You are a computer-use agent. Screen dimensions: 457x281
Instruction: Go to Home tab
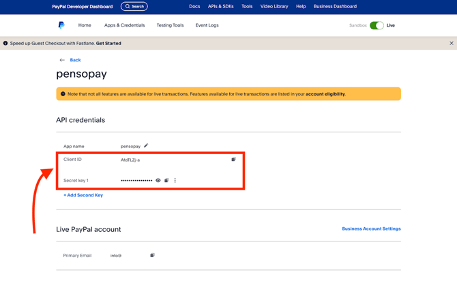(x=85, y=25)
